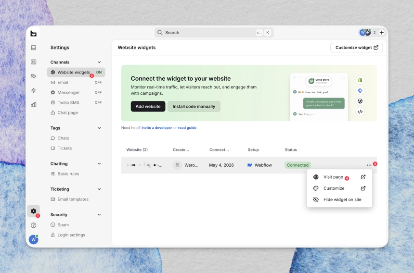This screenshot has height=273, width=414.
Task: Open Basic rules under Chatting
Action: pyautogui.click(x=76, y=174)
